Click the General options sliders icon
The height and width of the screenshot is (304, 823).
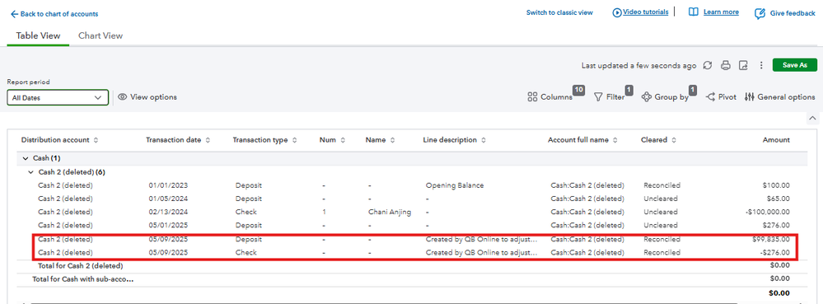[x=750, y=97]
